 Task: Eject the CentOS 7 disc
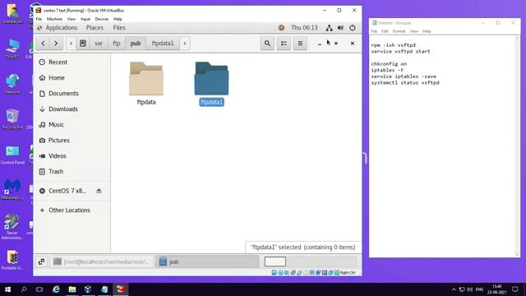[99, 191]
